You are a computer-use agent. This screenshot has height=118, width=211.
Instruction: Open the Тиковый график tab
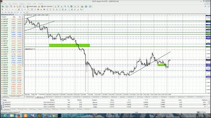[x=15, y=96]
